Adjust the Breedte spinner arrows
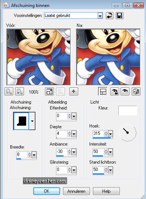The image size is (146, 199). coord(29,154)
